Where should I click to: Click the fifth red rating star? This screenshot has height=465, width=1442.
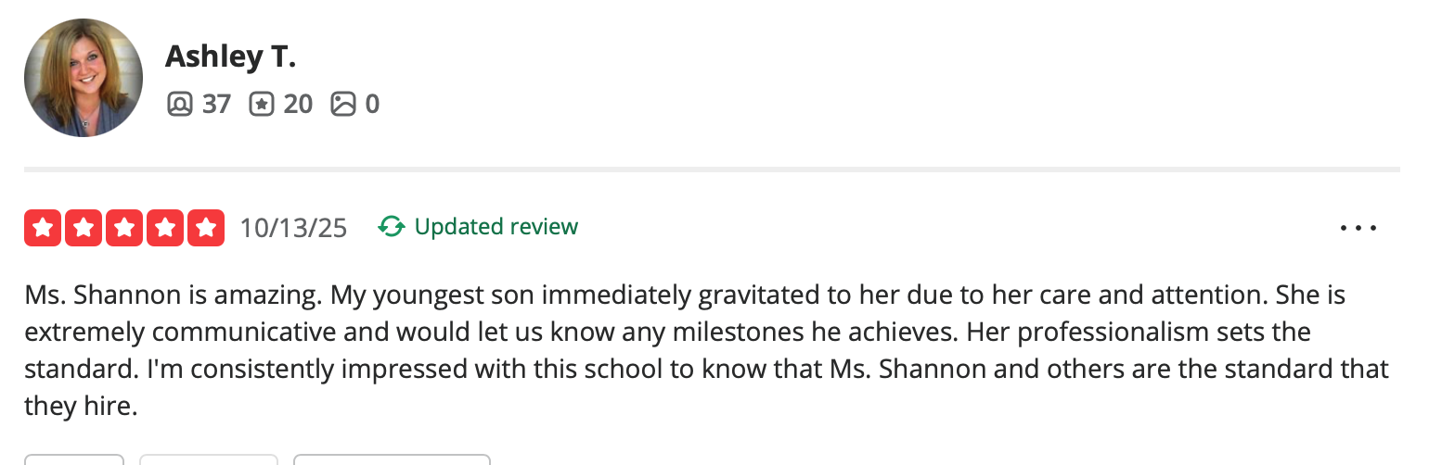click(206, 228)
